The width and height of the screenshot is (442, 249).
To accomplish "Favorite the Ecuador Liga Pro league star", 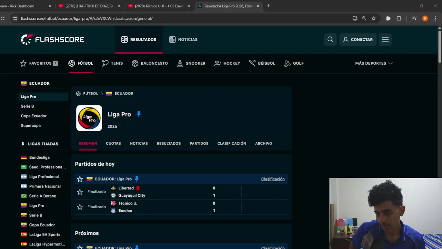I will [80, 179].
